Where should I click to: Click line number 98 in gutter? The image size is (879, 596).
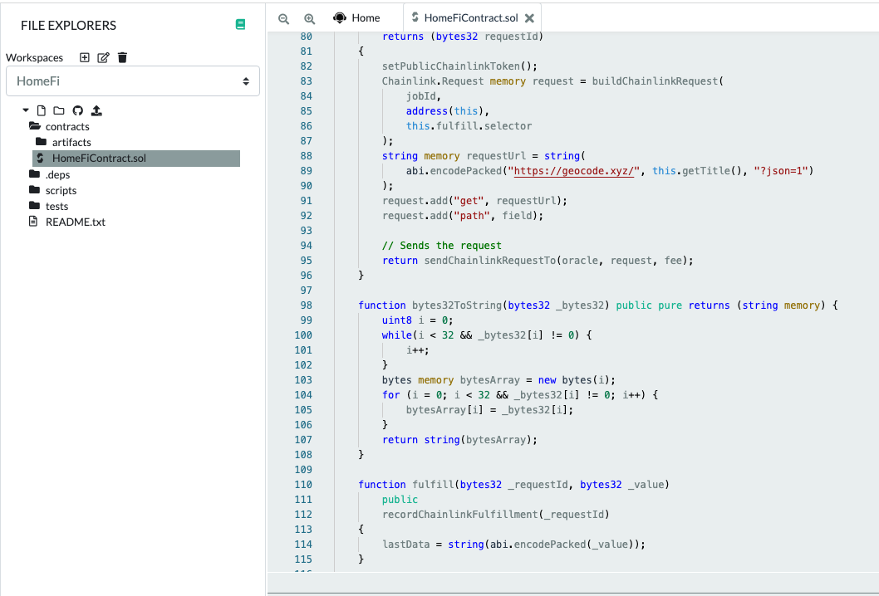(306, 305)
